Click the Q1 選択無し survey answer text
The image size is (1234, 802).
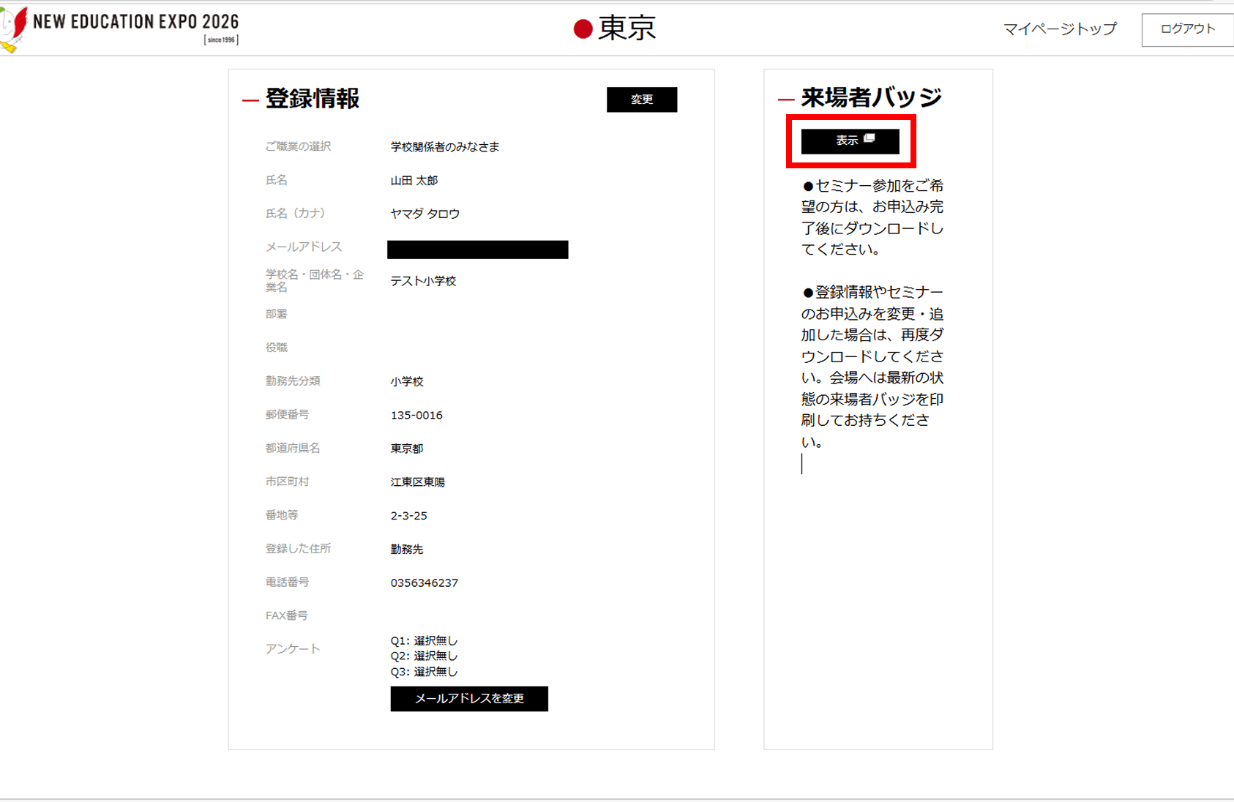tap(425, 640)
